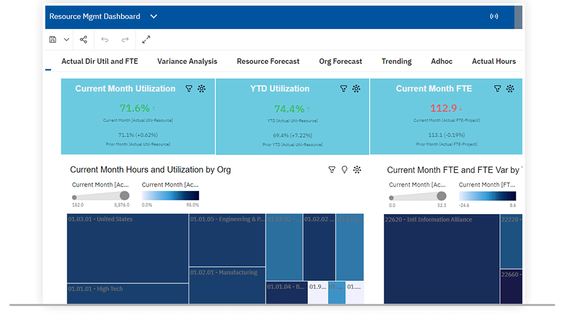
Task: Click the Save icon in the toolbar
Action: pyautogui.click(x=53, y=40)
